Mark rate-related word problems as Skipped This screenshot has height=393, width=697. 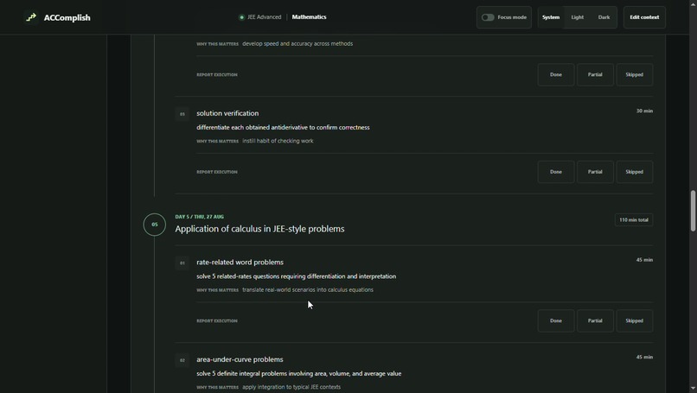[x=635, y=320]
